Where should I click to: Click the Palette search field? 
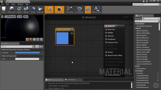tap(147, 21)
